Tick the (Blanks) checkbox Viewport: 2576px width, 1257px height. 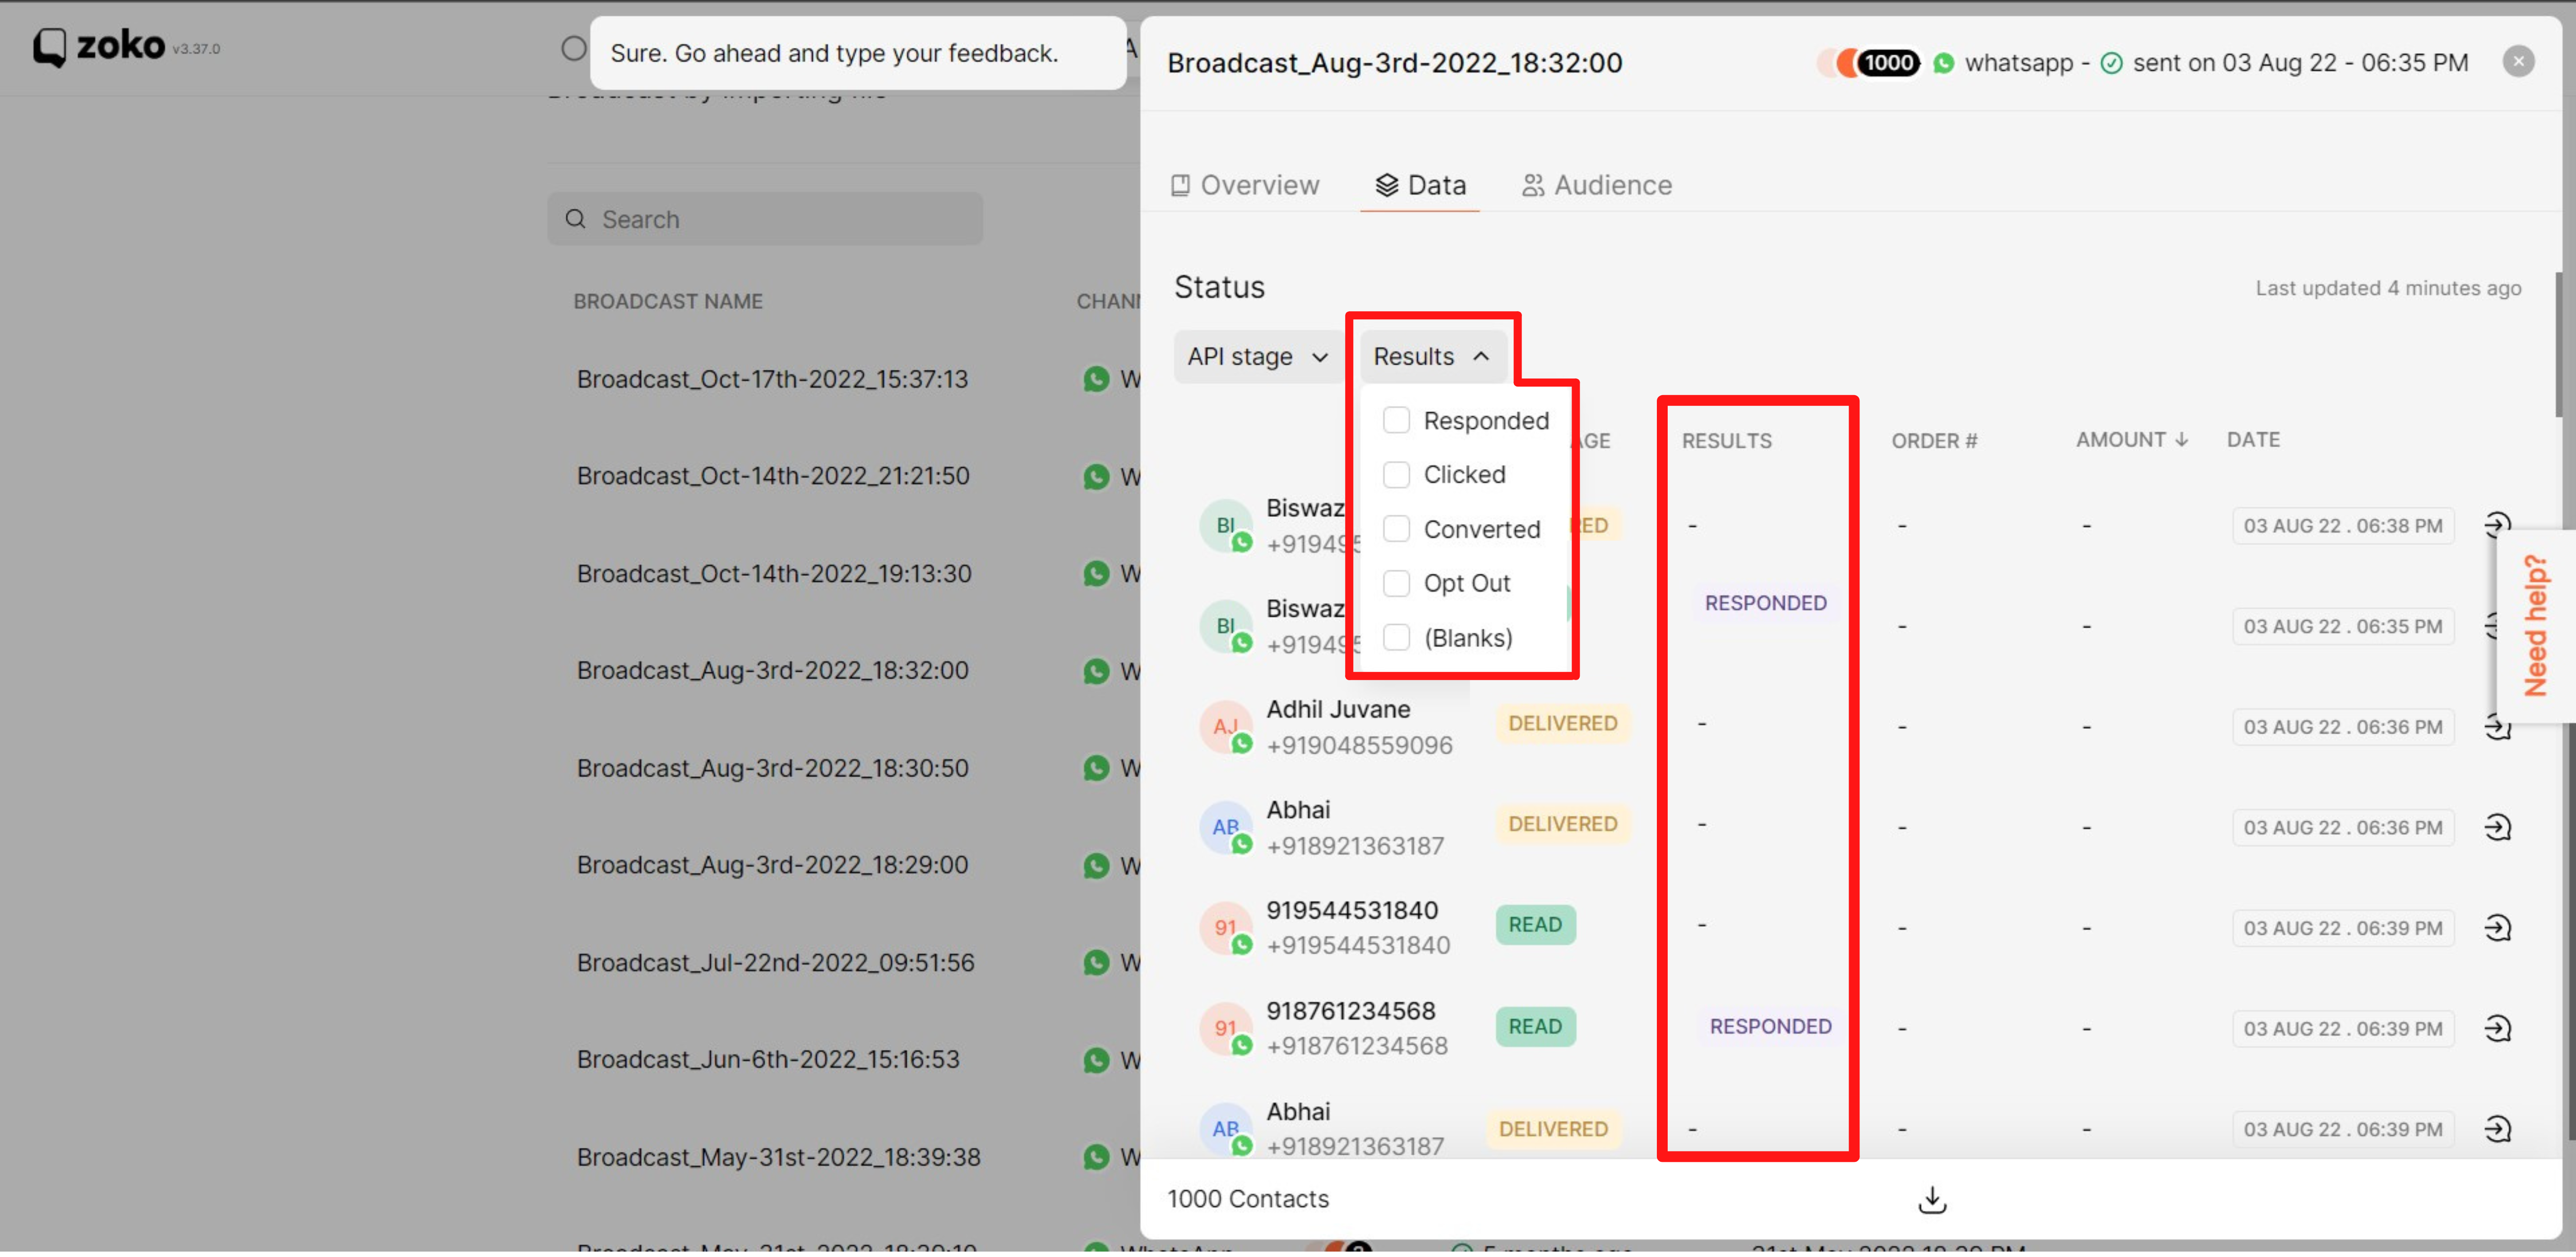point(1396,637)
